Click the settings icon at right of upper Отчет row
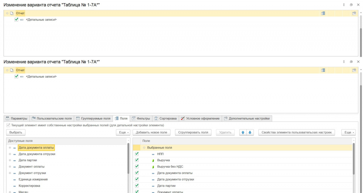The image size is (363, 193). tap(354, 13)
